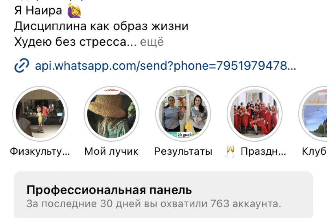The image size is (327, 218).
Task: Click the "Мой лучик" highlight label
Action: coord(112,152)
